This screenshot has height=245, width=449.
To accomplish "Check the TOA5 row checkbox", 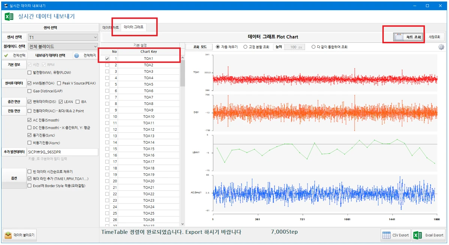I will pos(107,84).
